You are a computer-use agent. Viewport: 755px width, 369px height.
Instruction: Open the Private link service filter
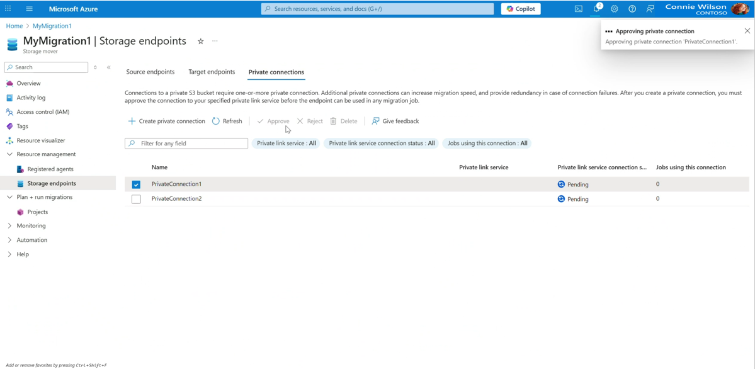click(286, 143)
